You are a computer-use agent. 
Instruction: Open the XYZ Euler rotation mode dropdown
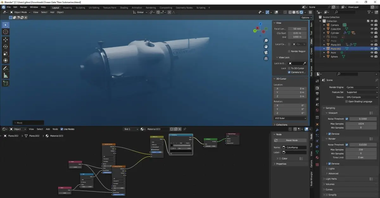click(x=290, y=118)
